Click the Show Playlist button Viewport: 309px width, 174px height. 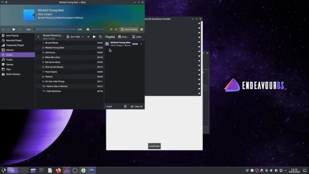pos(129,29)
